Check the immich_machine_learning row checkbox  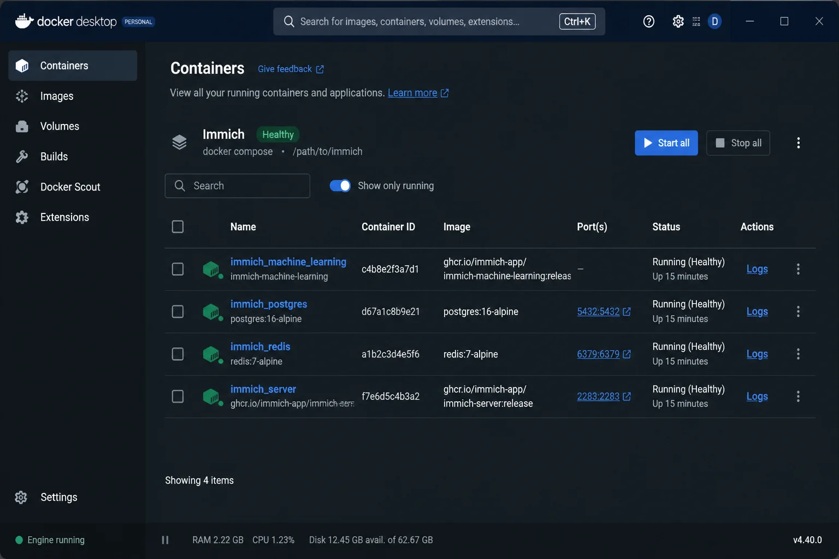(x=178, y=269)
